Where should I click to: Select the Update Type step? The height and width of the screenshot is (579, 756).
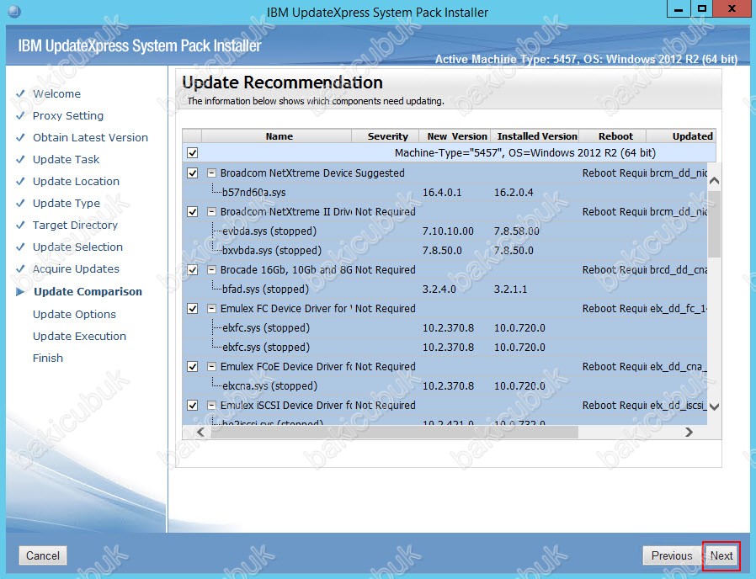click(66, 203)
